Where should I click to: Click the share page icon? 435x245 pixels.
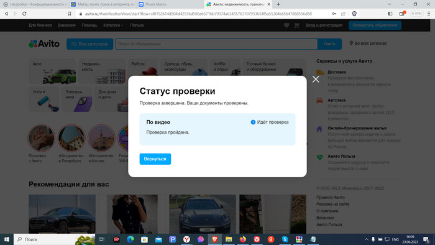(344, 14)
